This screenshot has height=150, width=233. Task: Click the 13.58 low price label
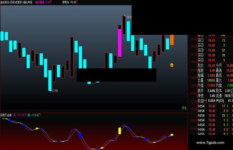tap(54, 91)
